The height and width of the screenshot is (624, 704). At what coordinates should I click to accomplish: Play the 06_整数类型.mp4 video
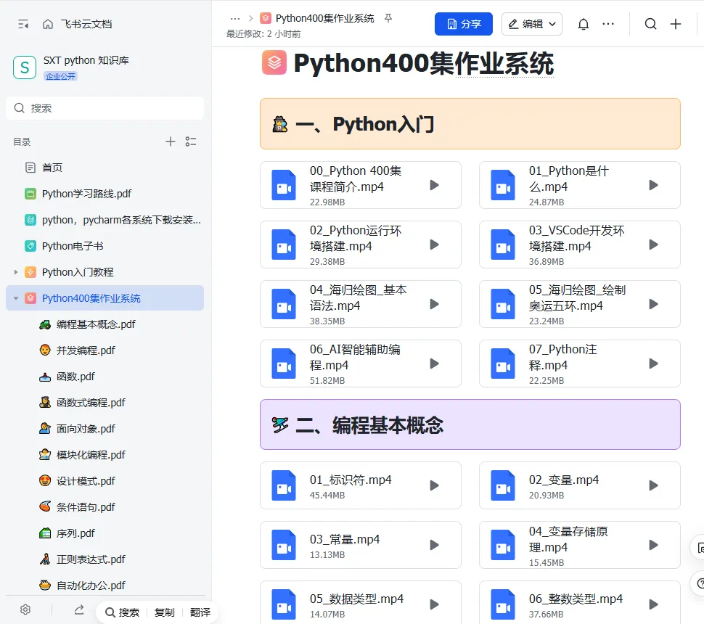[653, 604]
